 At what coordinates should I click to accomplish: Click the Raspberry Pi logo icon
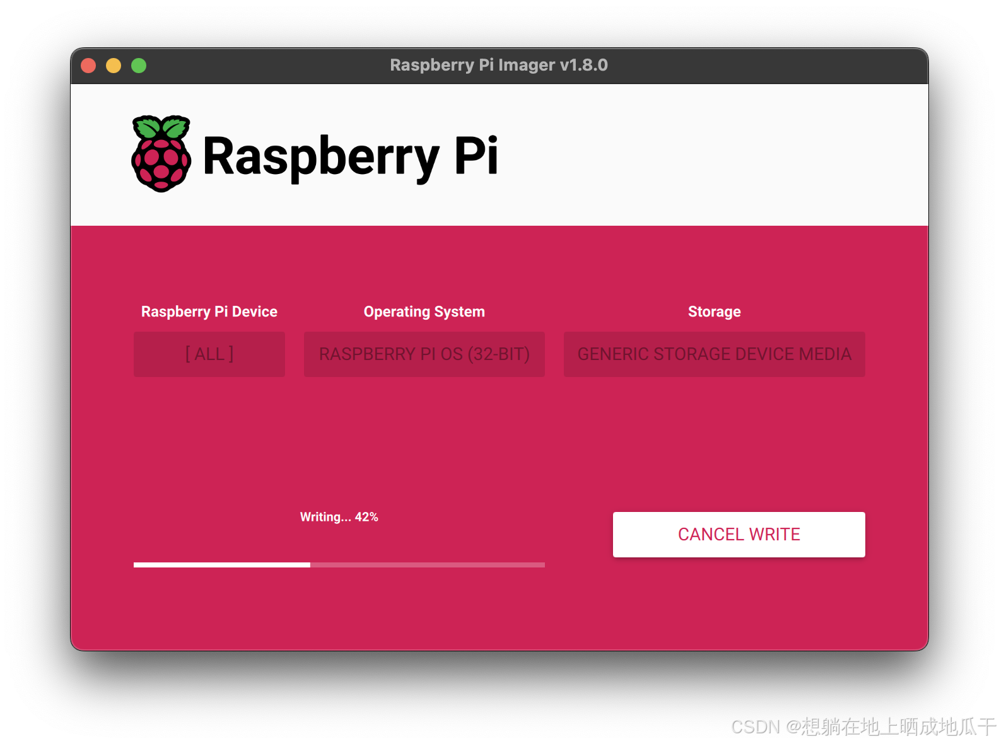161,154
